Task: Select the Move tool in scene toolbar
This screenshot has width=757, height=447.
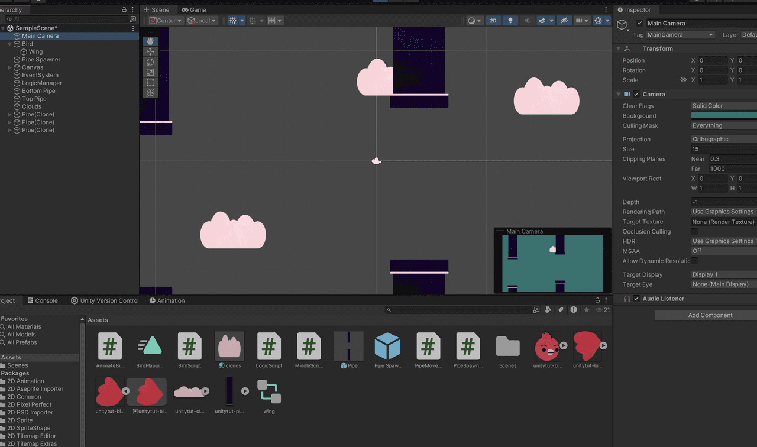Action: (150, 52)
